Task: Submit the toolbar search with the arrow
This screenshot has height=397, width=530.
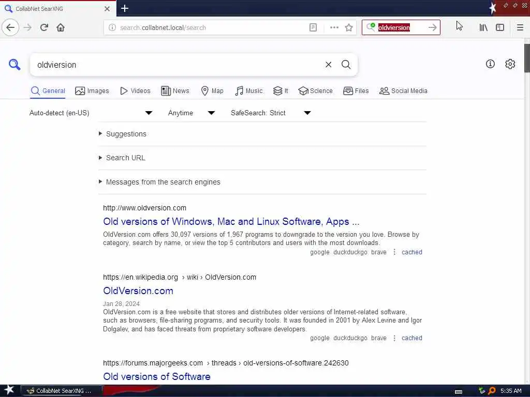Action: click(432, 27)
